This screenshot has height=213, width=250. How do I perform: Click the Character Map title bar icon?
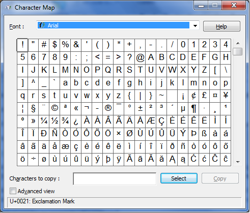tap(8, 8)
